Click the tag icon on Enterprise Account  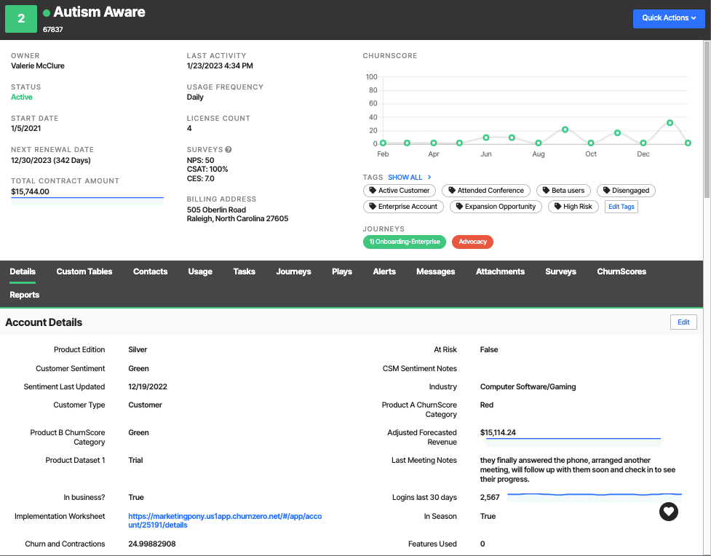[373, 207]
